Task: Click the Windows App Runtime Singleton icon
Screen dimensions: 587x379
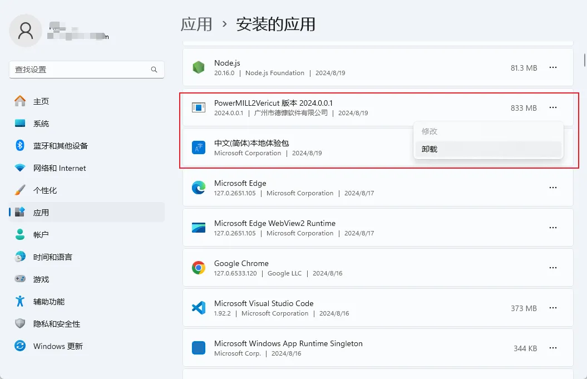Action: [x=199, y=348]
